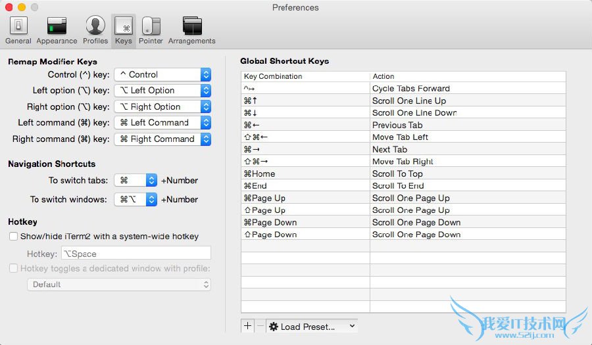Click the minus button below shortcut list
Viewport: 592px width, 345px height.
[x=260, y=326]
